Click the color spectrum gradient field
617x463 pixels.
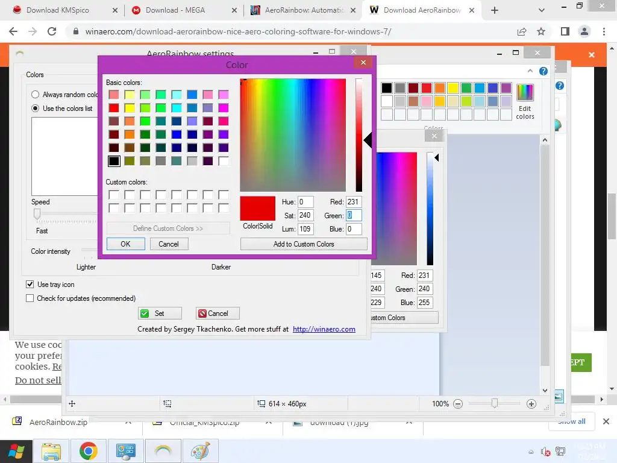click(x=293, y=135)
